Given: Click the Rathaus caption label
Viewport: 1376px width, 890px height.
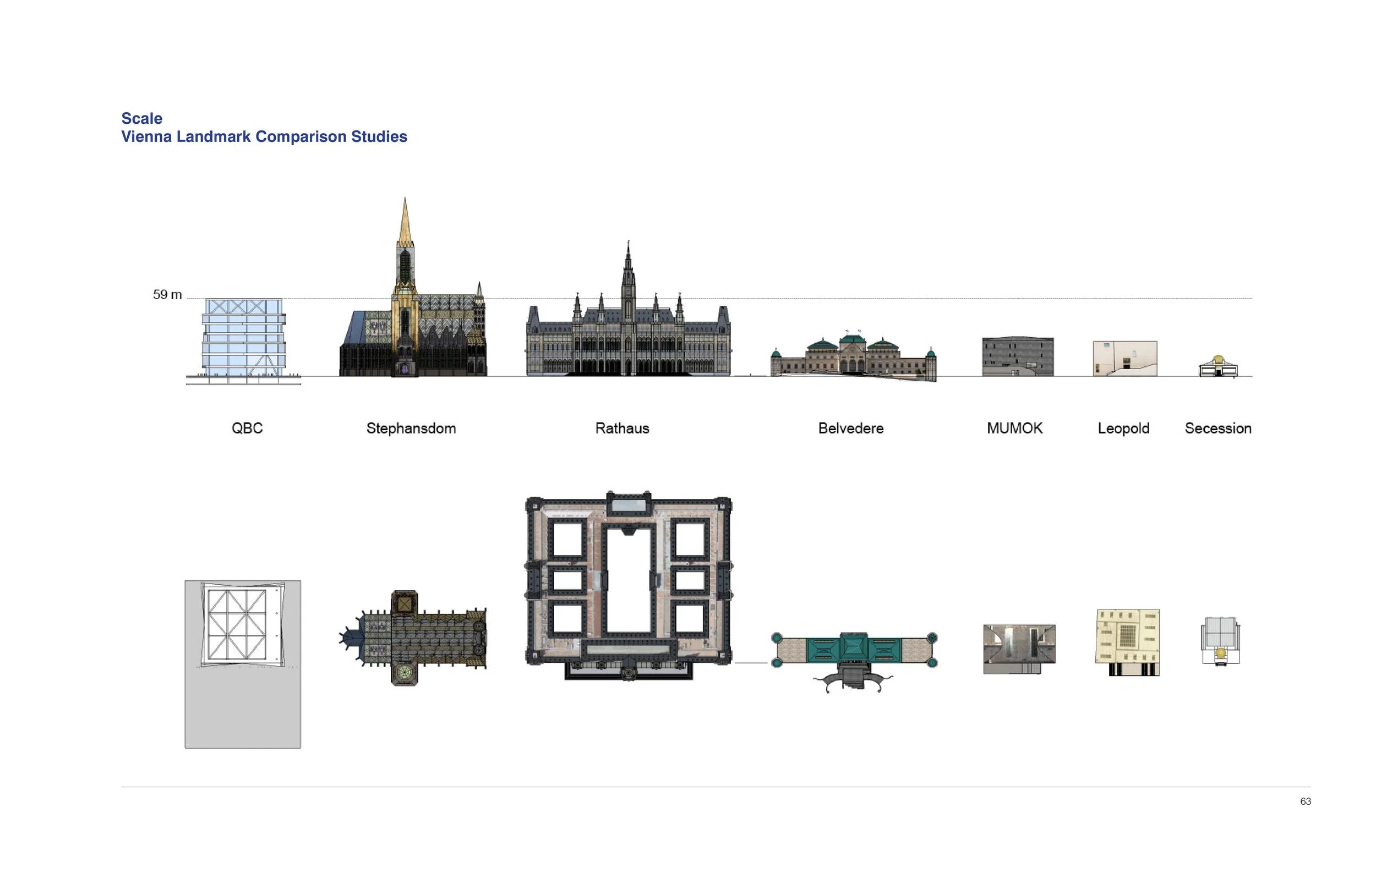Looking at the screenshot, I should click(622, 428).
